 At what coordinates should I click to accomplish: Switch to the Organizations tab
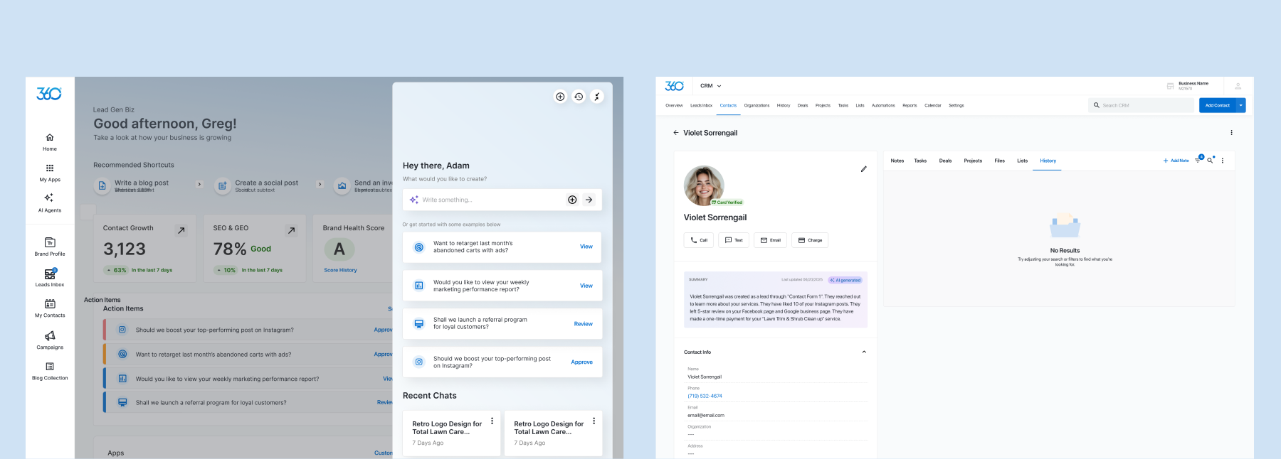757,105
